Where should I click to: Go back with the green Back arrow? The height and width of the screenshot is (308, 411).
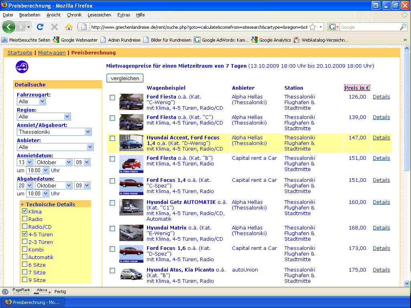click(x=8, y=27)
